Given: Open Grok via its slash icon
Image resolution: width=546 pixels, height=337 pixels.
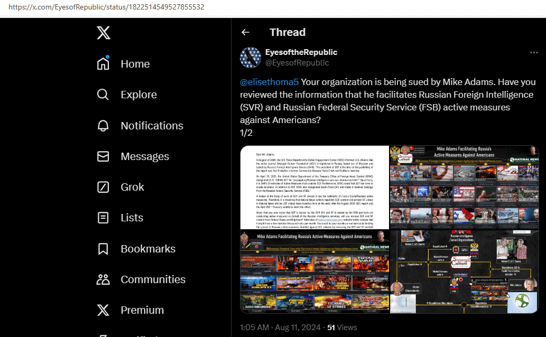Looking at the screenshot, I should coord(103,187).
